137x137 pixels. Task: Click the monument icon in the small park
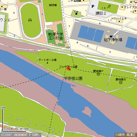(x=76, y=14)
